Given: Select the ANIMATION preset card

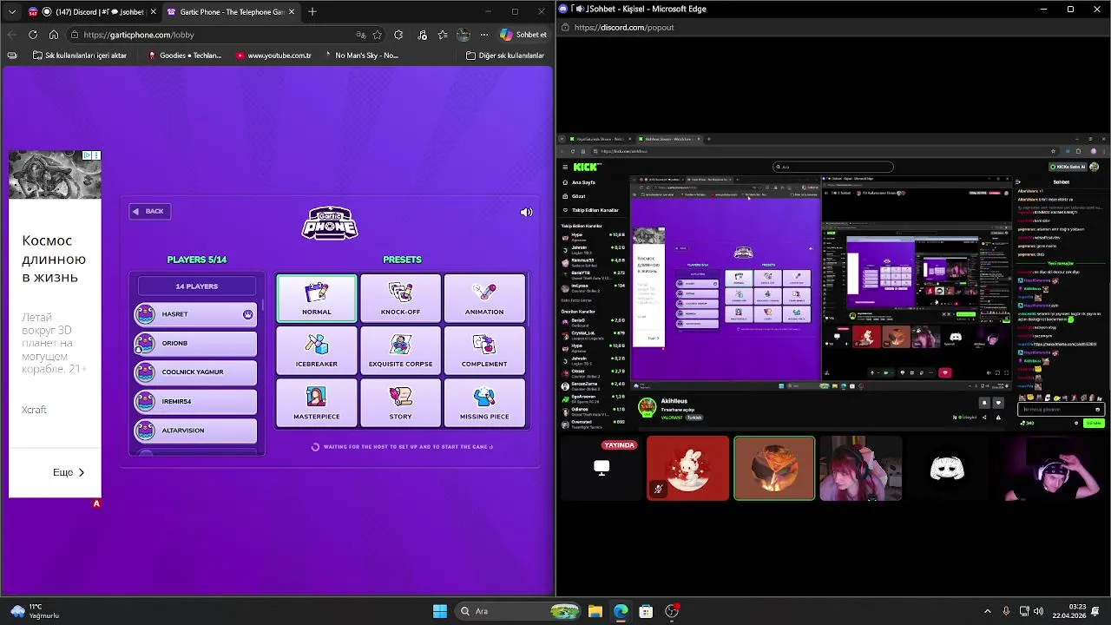Looking at the screenshot, I should 484,299.
